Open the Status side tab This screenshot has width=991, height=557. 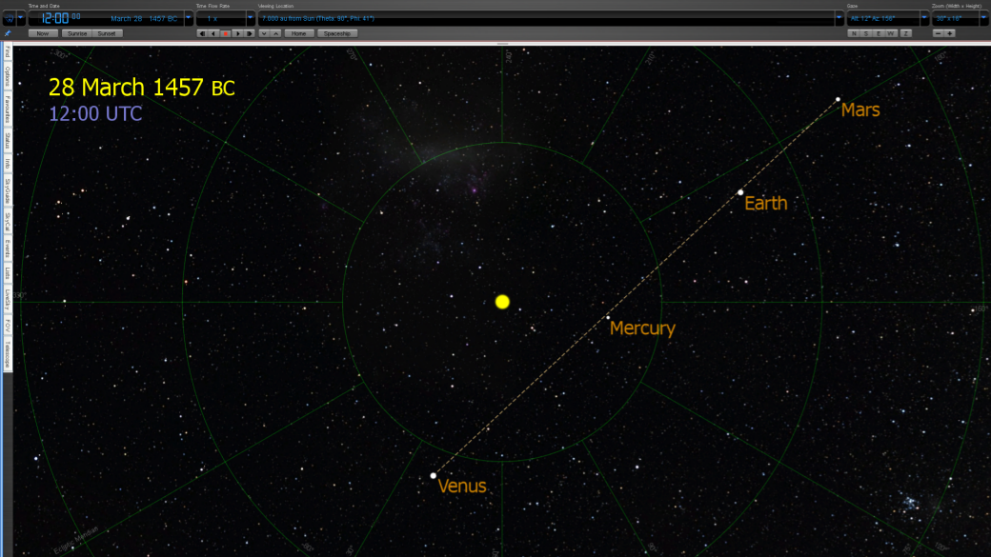8,141
